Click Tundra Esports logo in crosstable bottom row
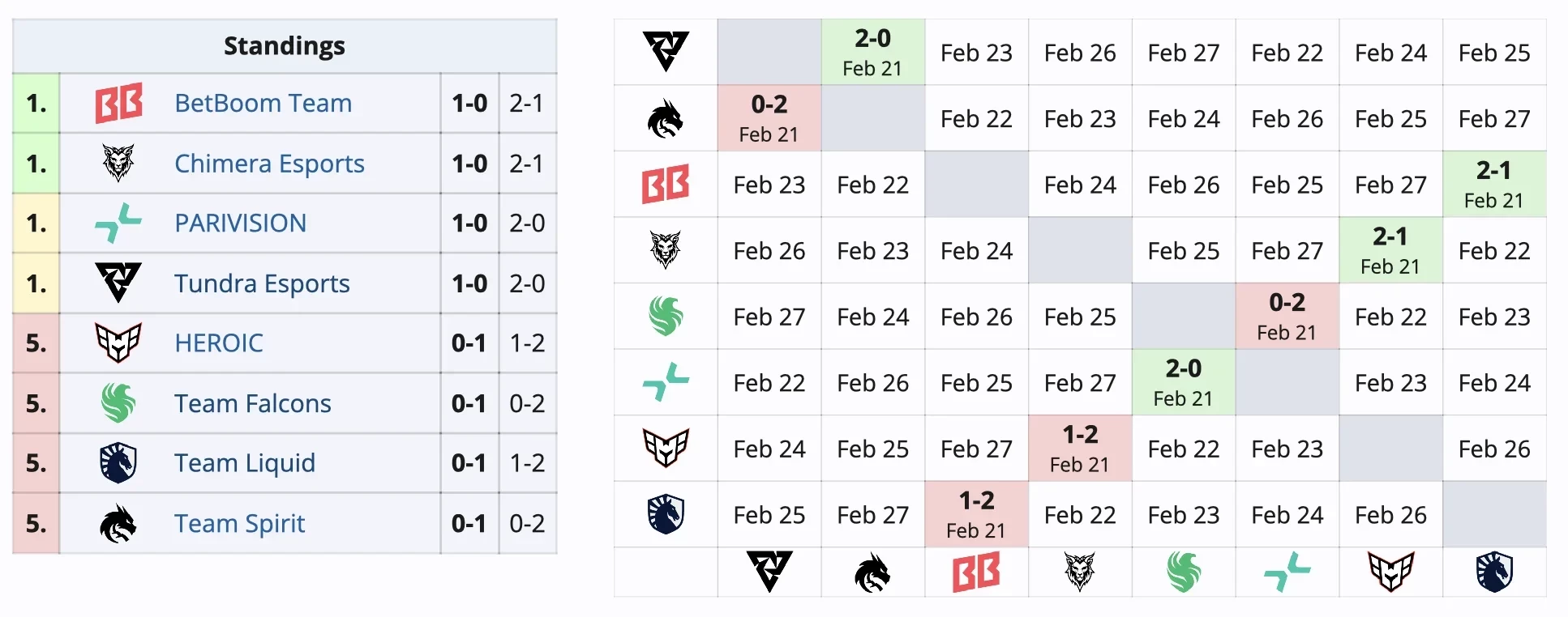The height and width of the screenshot is (617, 1568). point(769,572)
